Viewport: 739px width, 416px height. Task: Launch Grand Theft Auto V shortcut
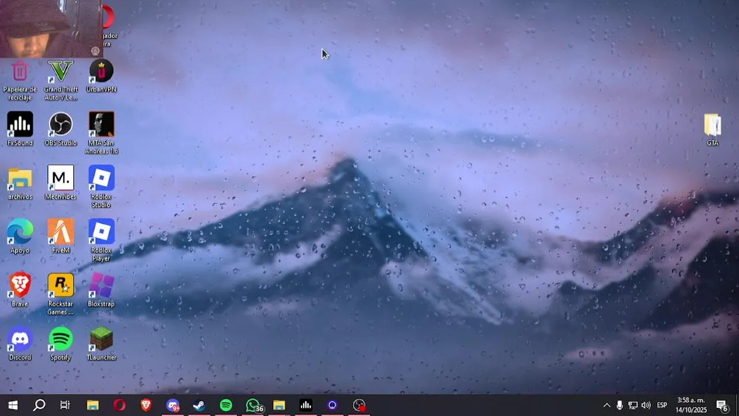tap(61, 80)
